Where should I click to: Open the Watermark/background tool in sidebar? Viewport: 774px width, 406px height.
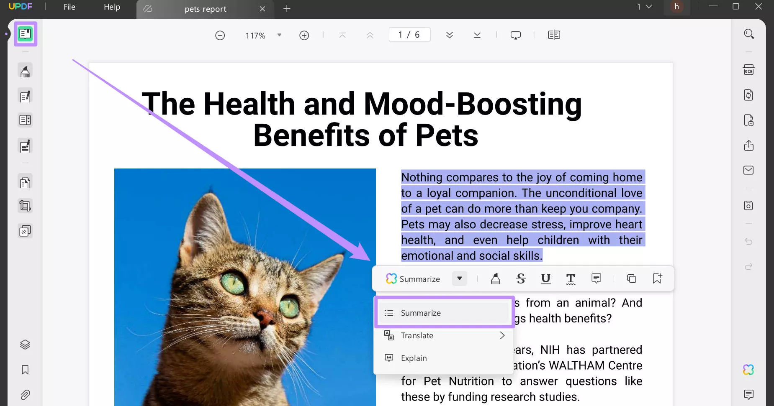pos(25,231)
